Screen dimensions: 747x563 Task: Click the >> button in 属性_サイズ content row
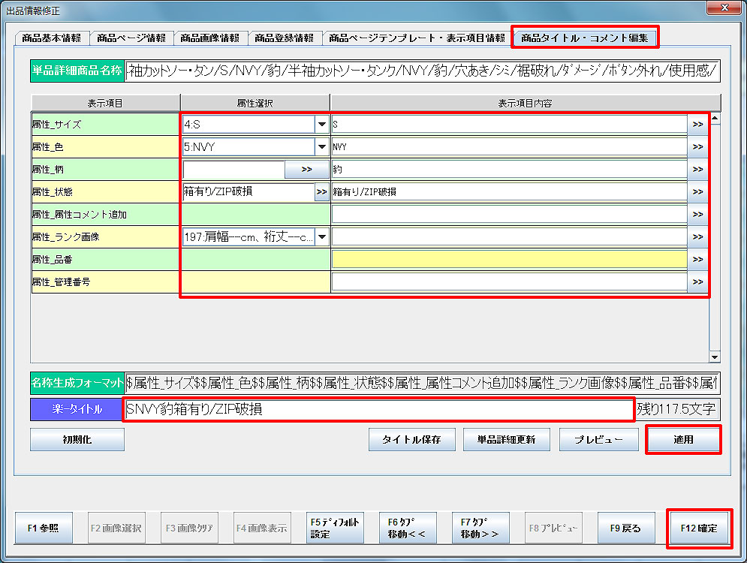coord(697,125)
